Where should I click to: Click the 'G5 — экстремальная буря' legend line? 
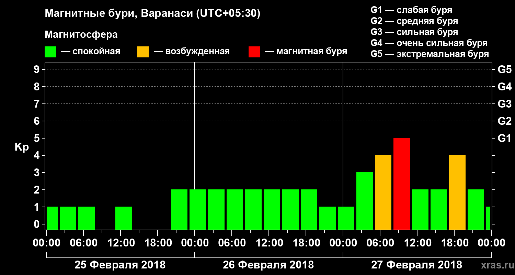[x=430, y=54]
